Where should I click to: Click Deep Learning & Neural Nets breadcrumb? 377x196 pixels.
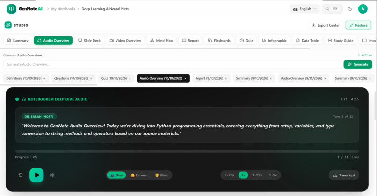click(105, 9)
